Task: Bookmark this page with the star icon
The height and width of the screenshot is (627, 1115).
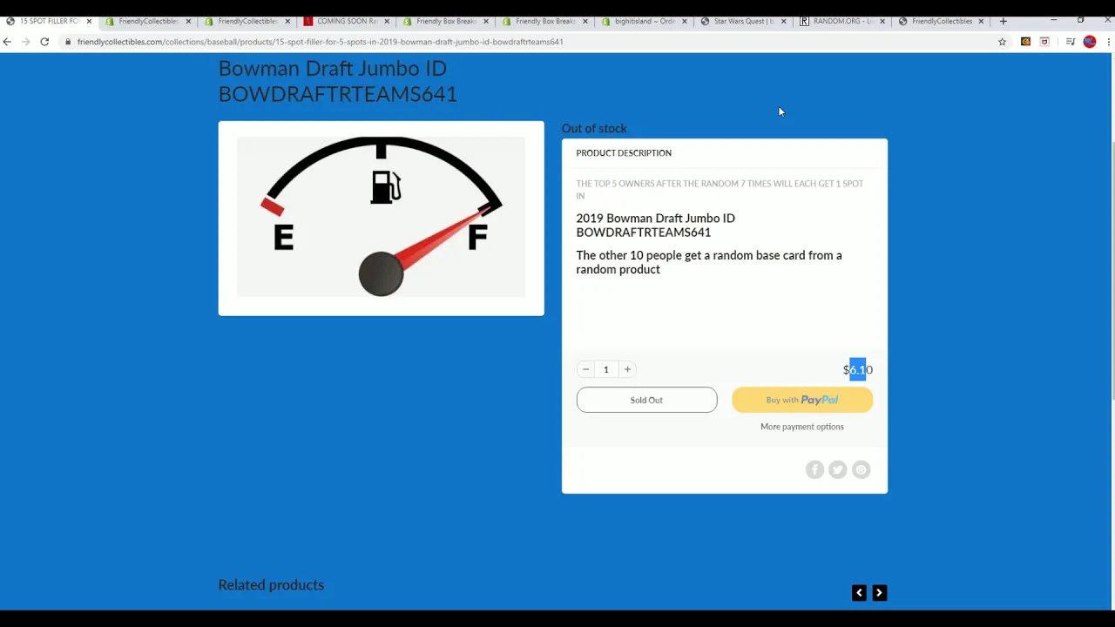Action: tap(1002, 42)
